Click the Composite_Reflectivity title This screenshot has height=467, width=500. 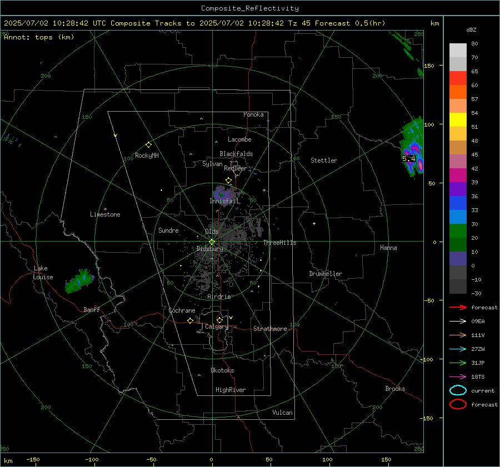click(249, 8)
